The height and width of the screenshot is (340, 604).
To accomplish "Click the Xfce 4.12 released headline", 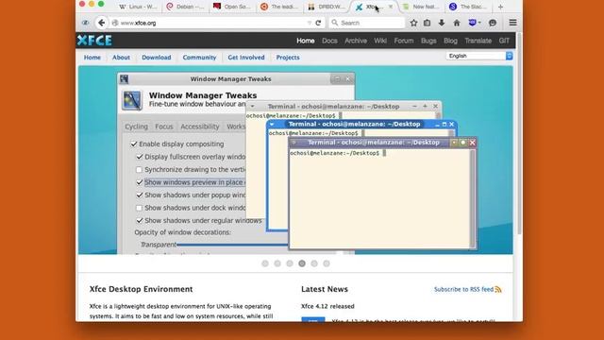I will (327, 306).
